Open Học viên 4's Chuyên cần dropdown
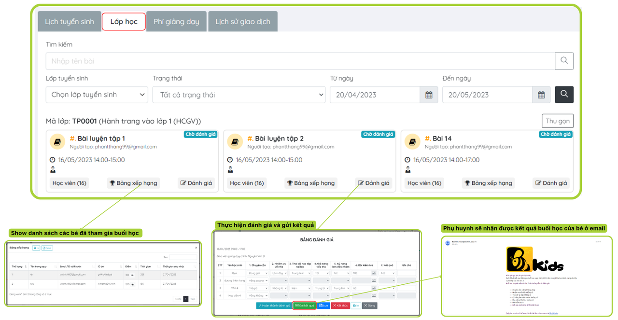The image size is (618, 320). (257, 295)
